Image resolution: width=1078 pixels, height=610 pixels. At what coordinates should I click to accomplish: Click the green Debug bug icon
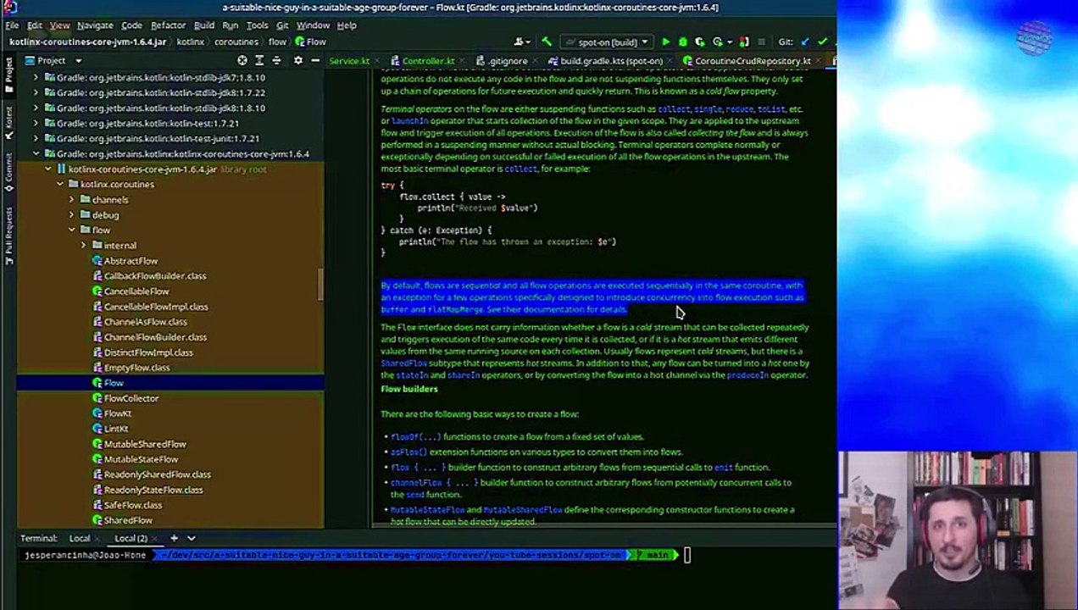click(x=682, y=42)
